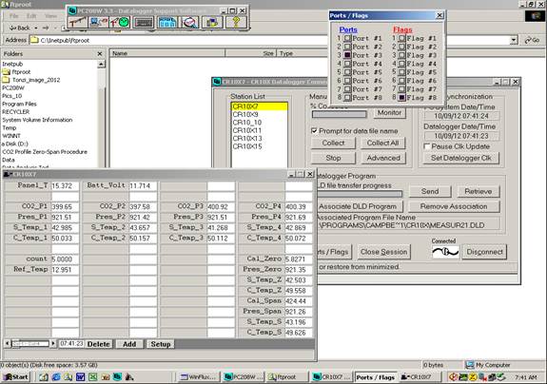Click the yellow Z icon in the system tray
The height and width of the screenshot is (384, 547).
click(x=473, y=376)
